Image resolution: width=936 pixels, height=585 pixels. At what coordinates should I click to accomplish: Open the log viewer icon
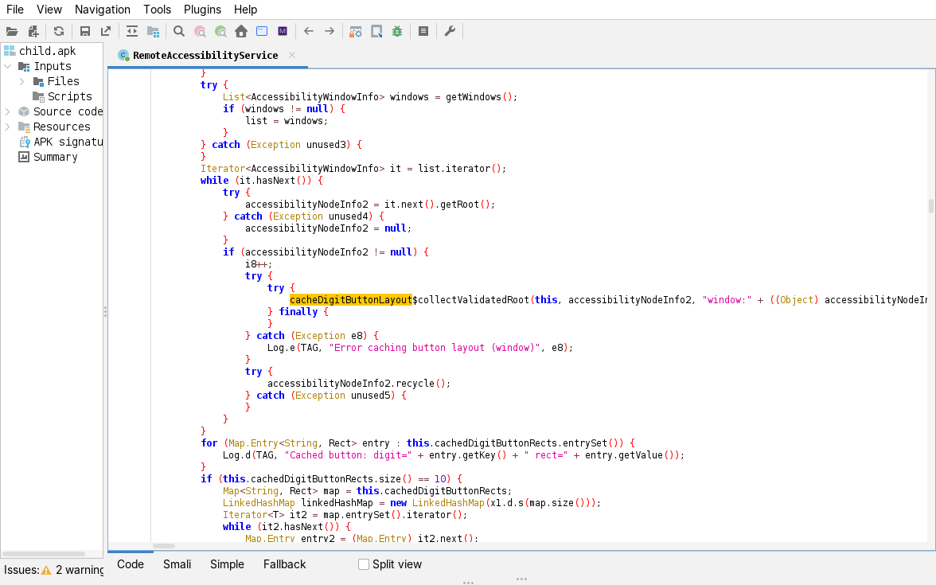[x=423, y=32]
